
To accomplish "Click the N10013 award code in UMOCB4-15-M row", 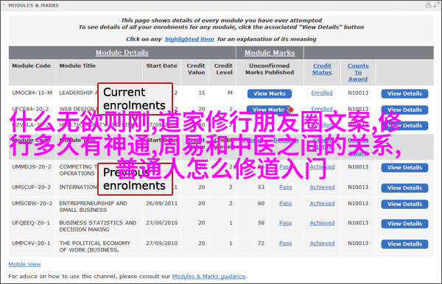I will click(358, 93).
